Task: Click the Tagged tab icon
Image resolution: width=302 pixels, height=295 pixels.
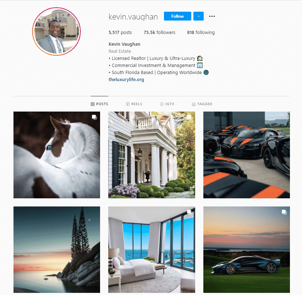Action: [x=194, y=104]
